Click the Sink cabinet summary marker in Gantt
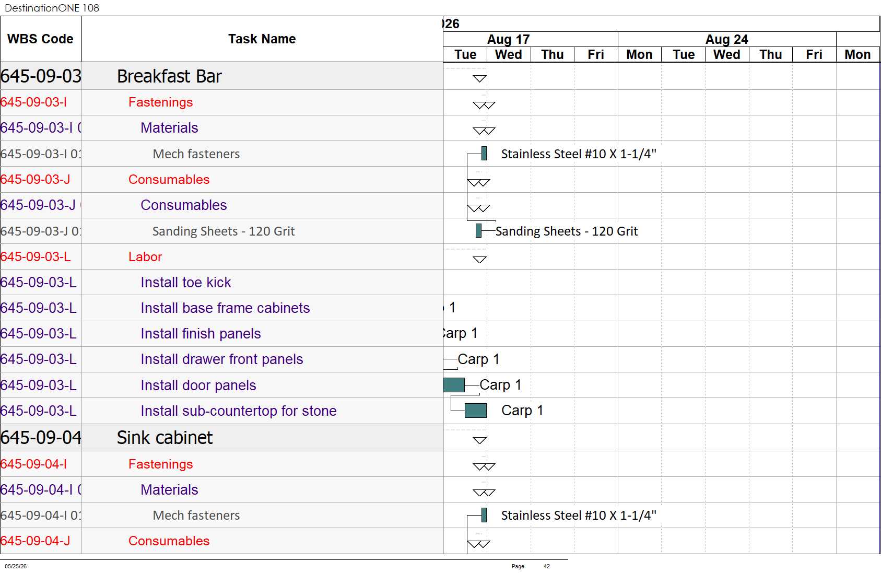Viewport: 881px width, 573px height. point(479,440)
